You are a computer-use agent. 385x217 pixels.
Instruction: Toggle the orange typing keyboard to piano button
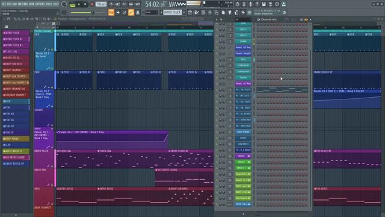click(x=111, y=12)
